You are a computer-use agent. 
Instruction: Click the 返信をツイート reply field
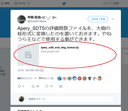click(70, 99)
